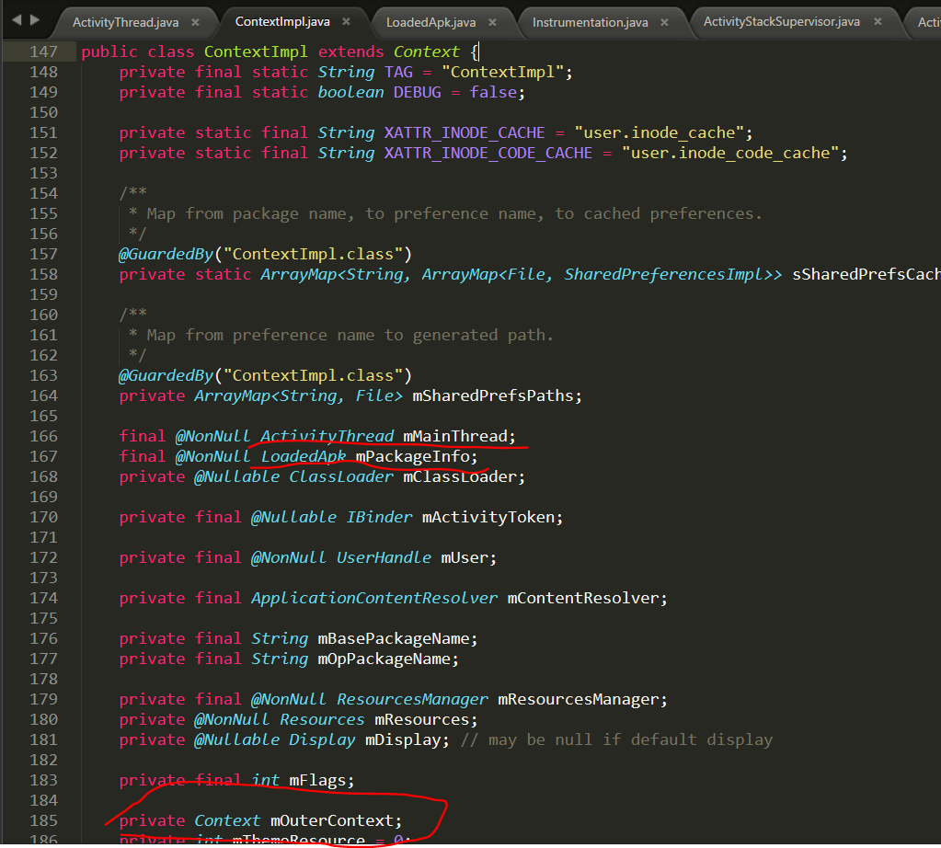Open the ActivityStackSupervisor.java tab

(781, 21)
